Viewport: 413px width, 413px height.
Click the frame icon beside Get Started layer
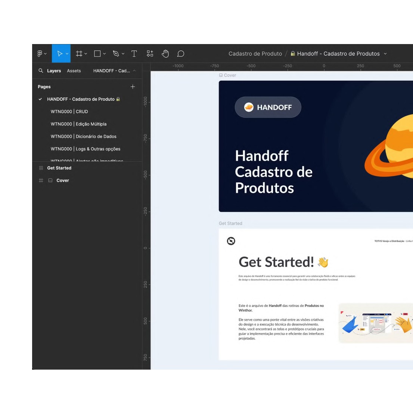coord(41,168)
